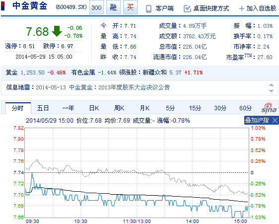Select the 分时 intraday chart tab
Viewport: 279px width, 224px height.
[x=18, y=108]
